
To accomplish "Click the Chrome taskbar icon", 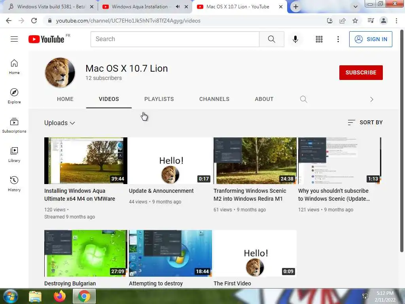I will tap(84, 296).
